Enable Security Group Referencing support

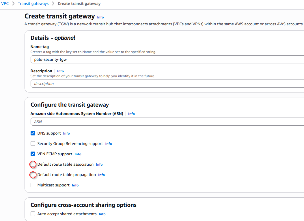point(33,144)
